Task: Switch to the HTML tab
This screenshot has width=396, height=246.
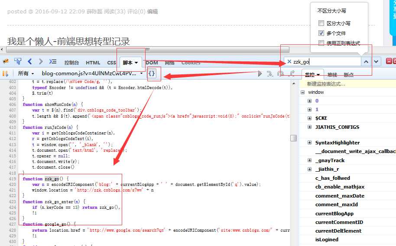Action: pos(93,63)
